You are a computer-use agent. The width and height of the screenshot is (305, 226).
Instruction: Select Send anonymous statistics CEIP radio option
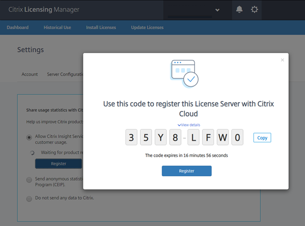click(29, 180)
